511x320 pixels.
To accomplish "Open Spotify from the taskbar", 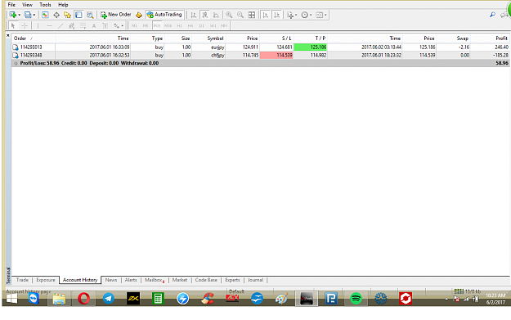I will tap(356, 298).
